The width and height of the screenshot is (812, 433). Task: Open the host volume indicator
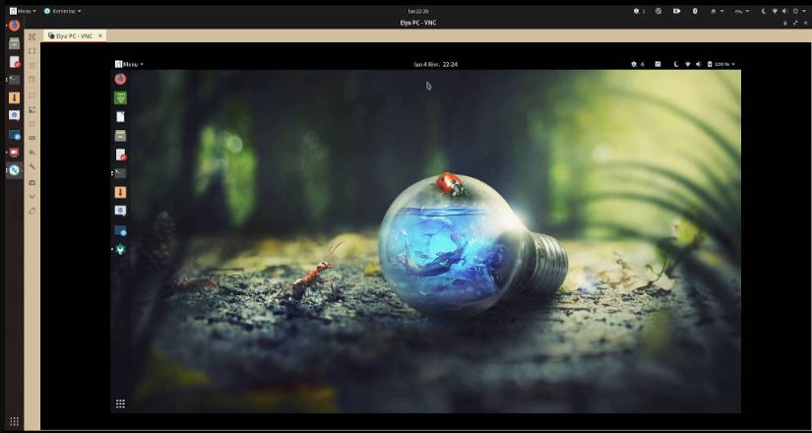(785, 11)
